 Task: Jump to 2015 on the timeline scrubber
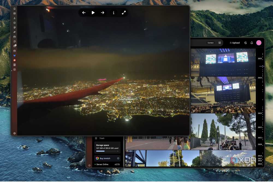[260, 164]
